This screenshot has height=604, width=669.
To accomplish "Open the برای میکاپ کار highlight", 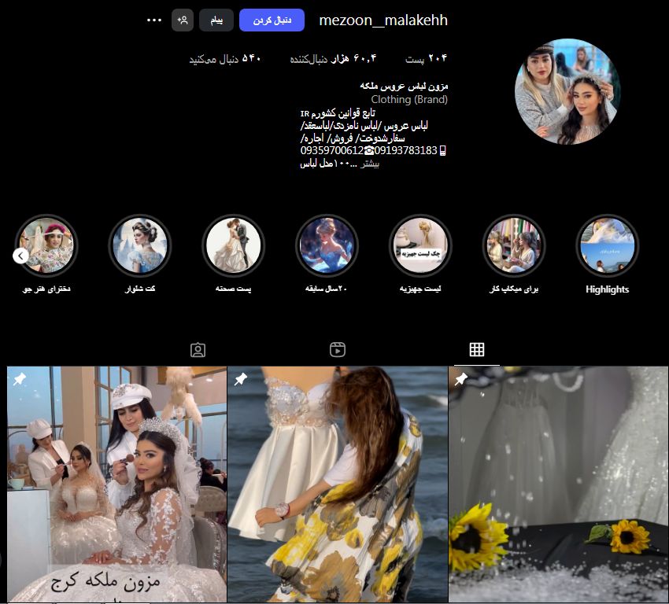I will coord(514,245).
